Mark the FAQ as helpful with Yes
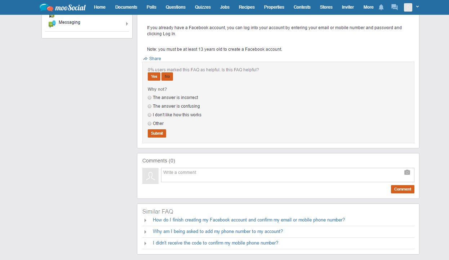Screen dimensions: 449x260 coord(154,77)
